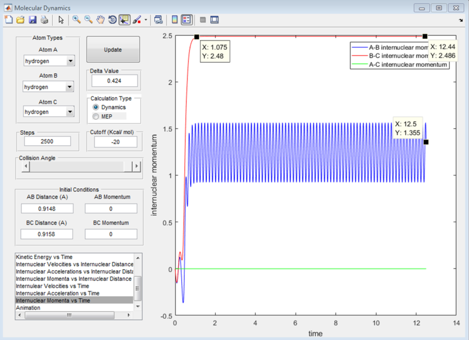Click the Save Figure floppy icon
The image size is (469, 340).
[32, 20]
